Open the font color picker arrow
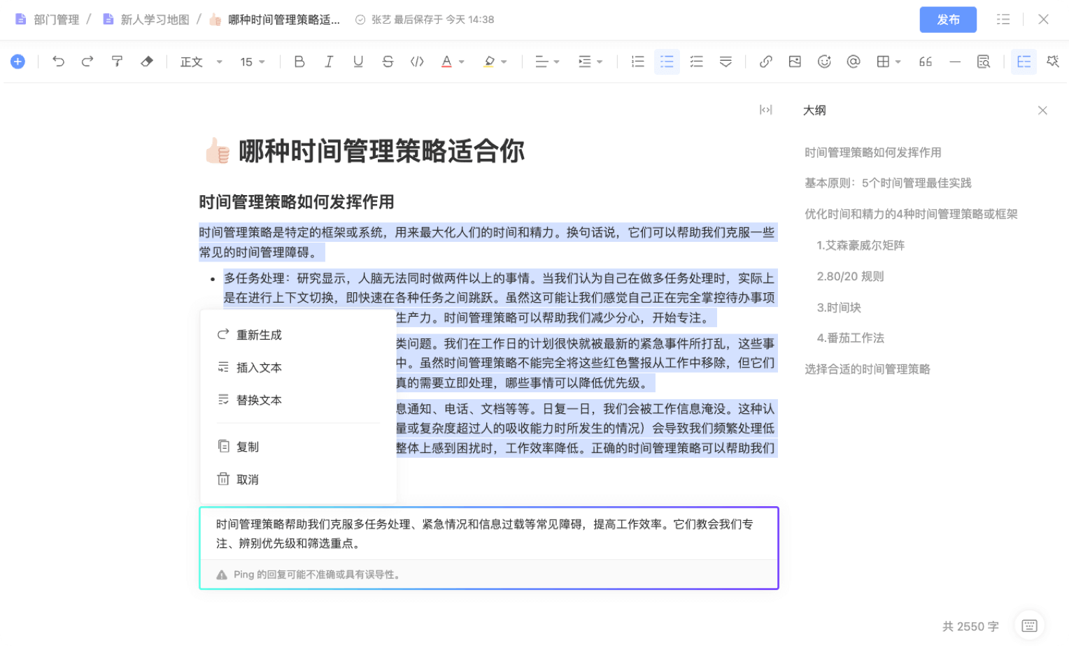 (x=462, y=62)
